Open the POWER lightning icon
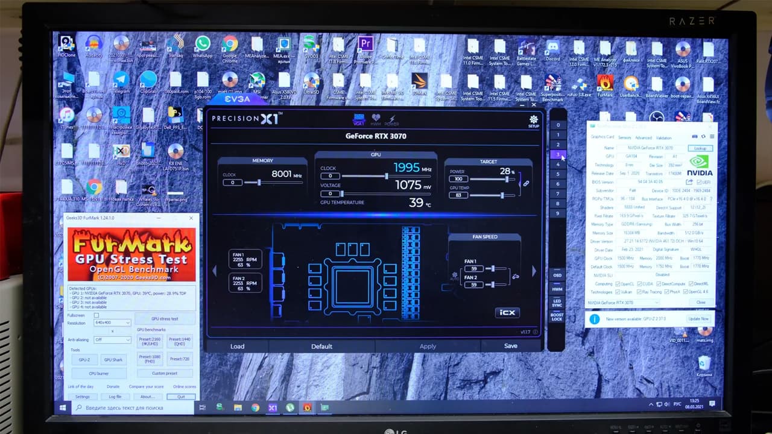The width and height of the screenshot is (772, 434). tap(392, 119)
